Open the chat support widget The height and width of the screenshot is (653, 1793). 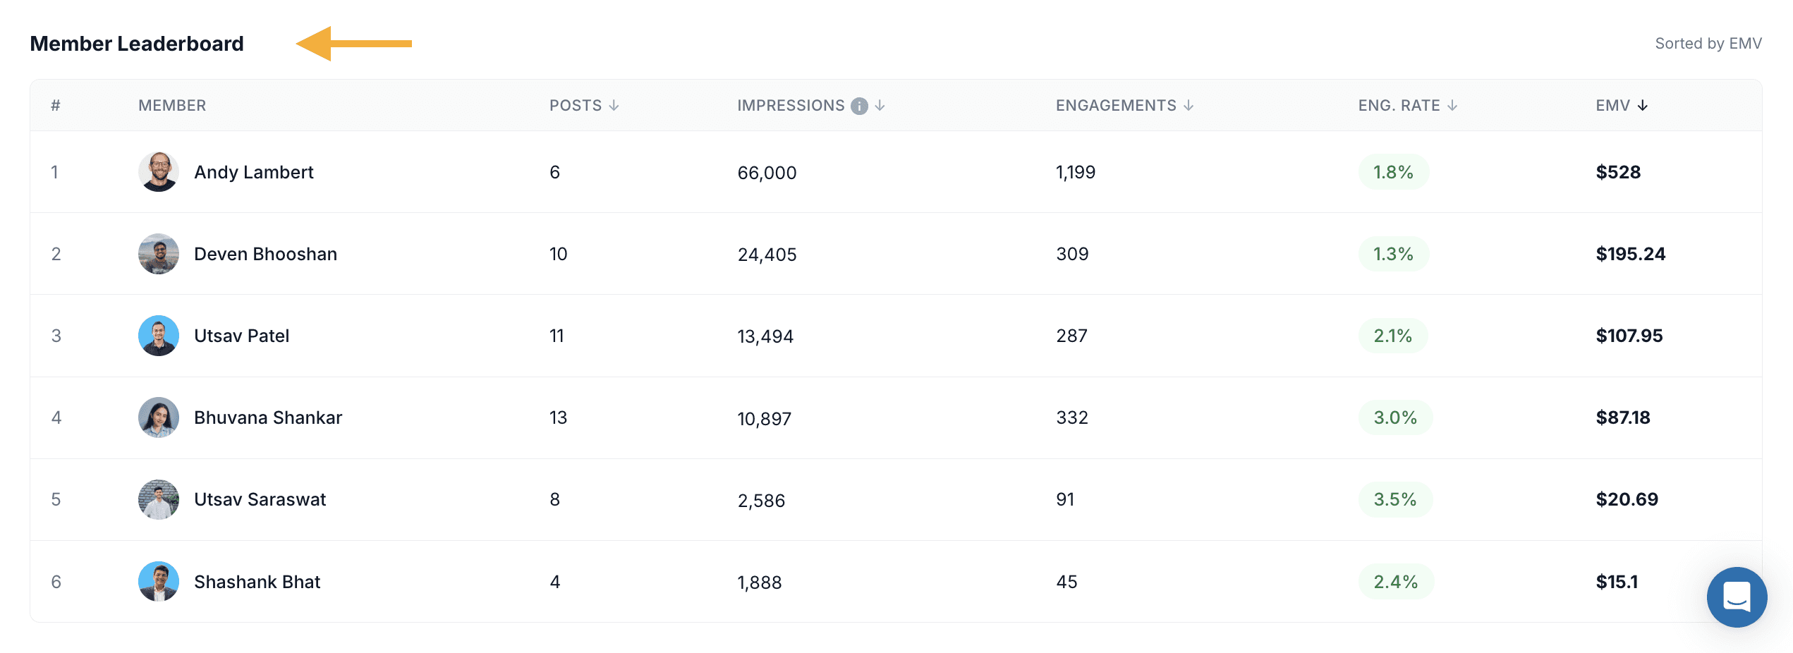pos(1737,597)
